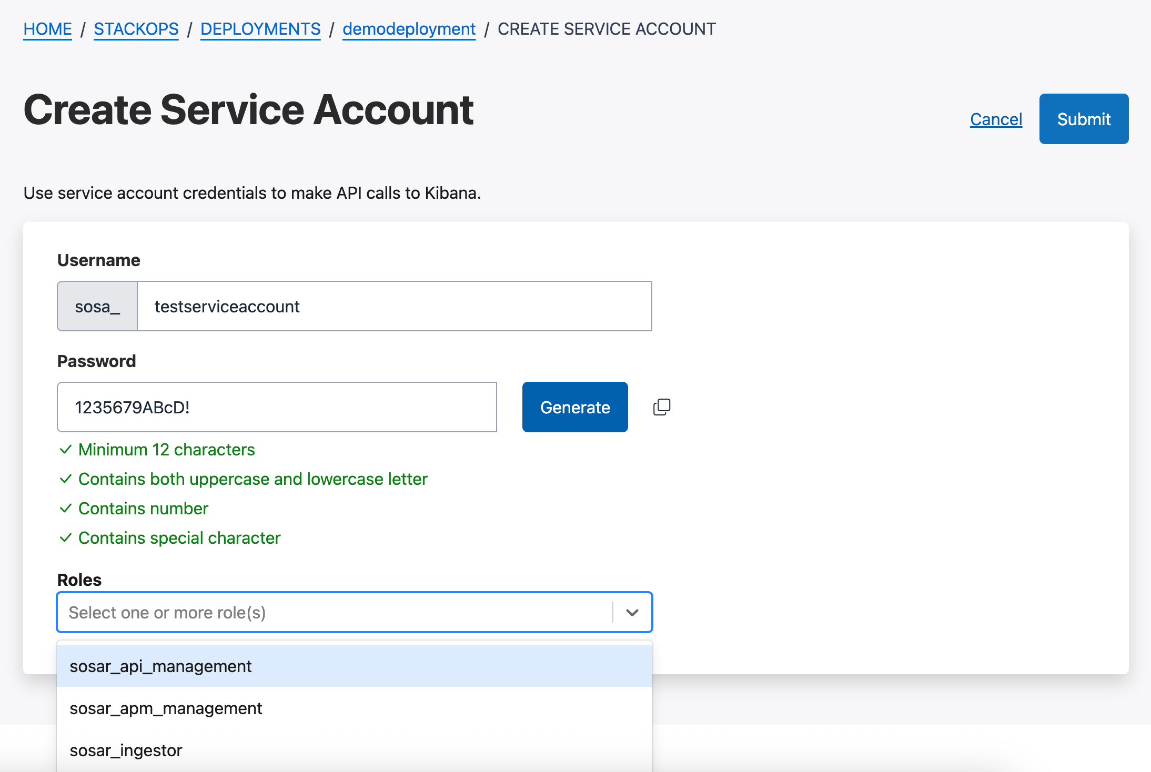Go to DEPLOYMENTS from the breadcrumb
The height and width of the screenshot is (772, 1151).
coord(260,29)
